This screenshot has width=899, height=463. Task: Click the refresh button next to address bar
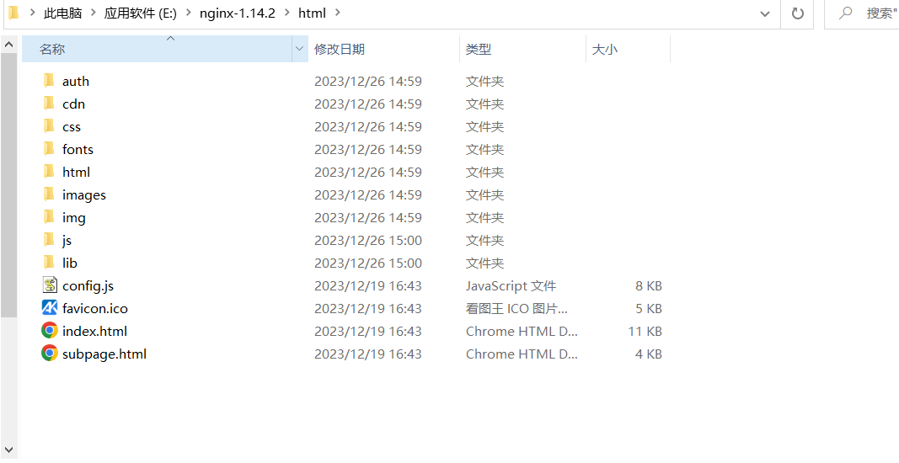797,13
